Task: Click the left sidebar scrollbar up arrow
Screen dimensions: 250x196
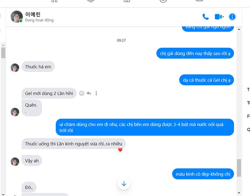Action: [x=3, y=45]
